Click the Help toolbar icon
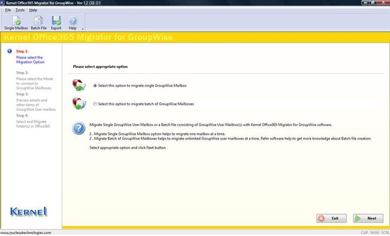This screenshot has height=236, width=390. point(73,22)
